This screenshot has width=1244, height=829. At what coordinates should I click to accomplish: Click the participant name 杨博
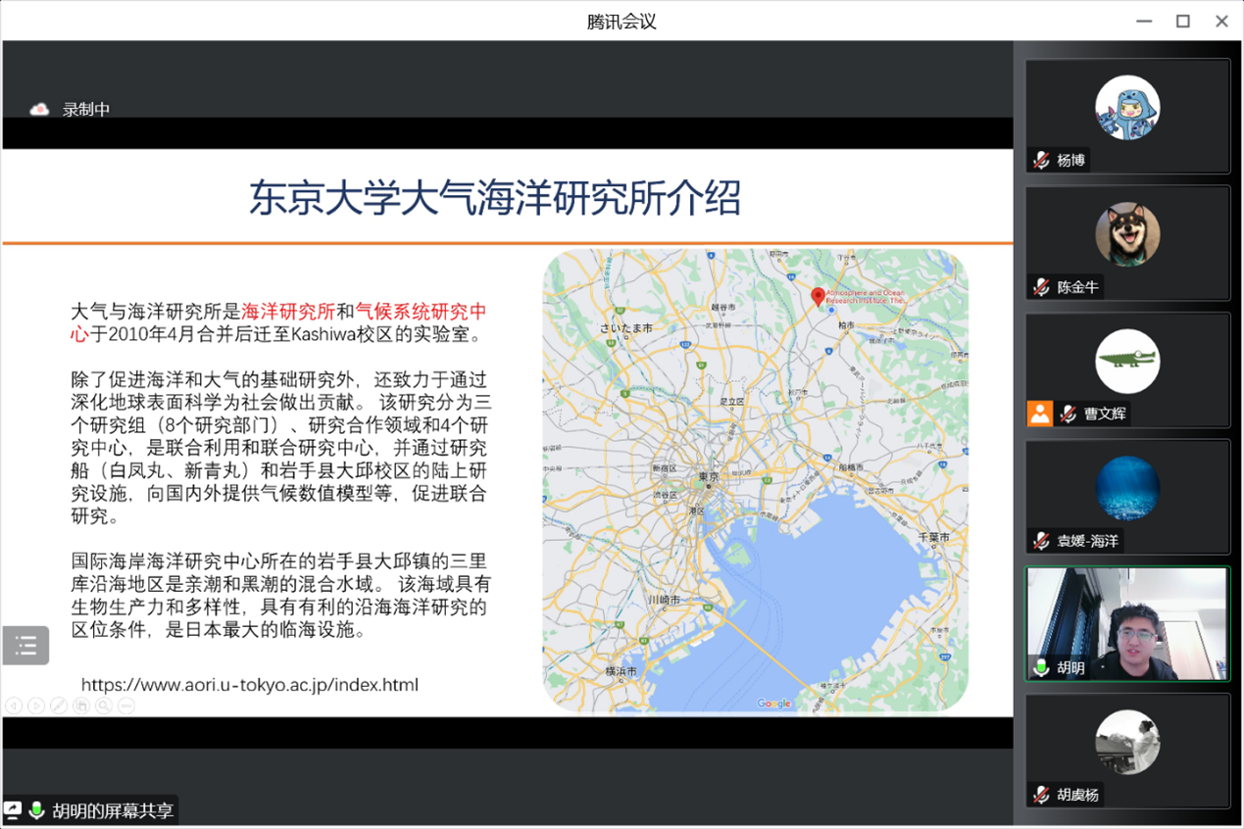[x=1070, y=161]
